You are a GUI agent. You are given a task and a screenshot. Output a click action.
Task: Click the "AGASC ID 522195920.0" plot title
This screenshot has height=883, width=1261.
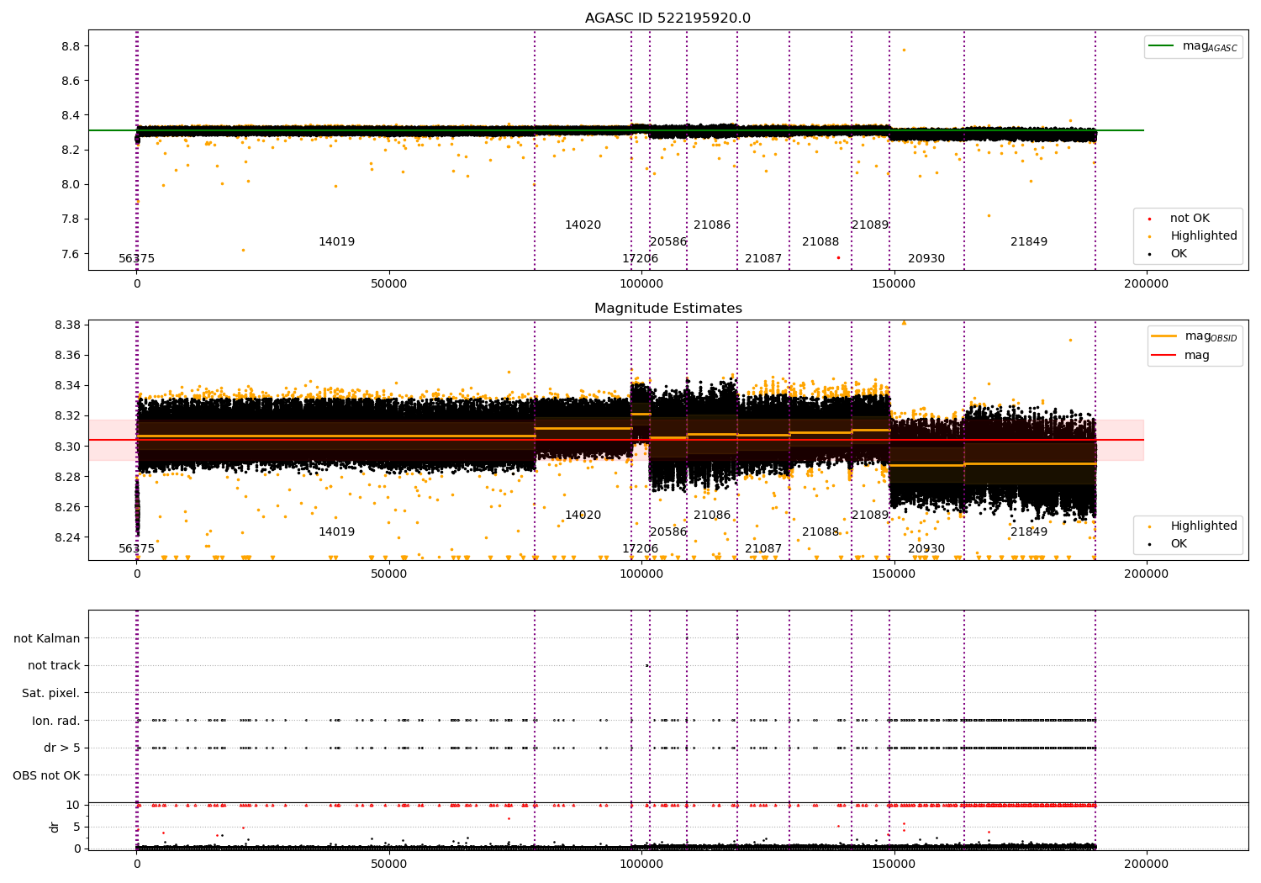pos(667,19)
